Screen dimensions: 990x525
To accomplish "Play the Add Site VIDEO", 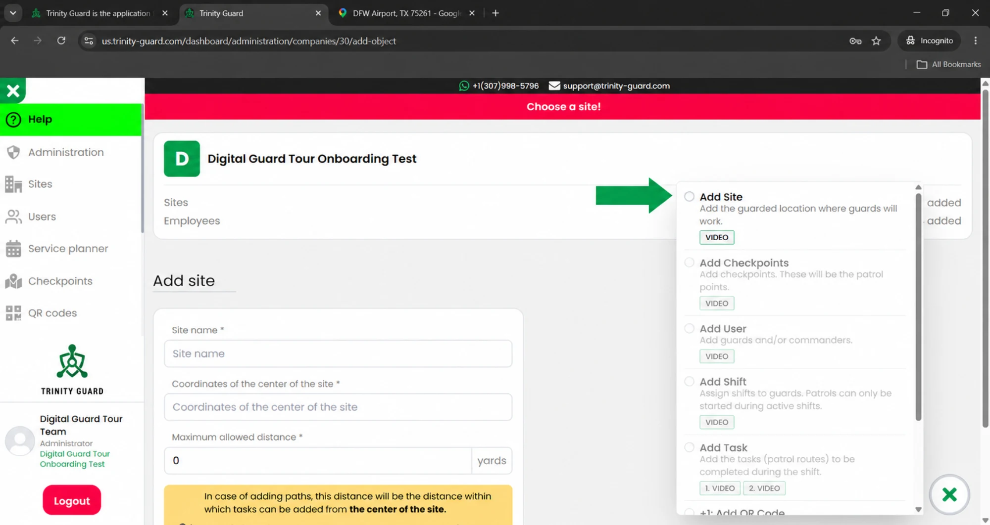I will pyautogui.click(x=716, y=237).
